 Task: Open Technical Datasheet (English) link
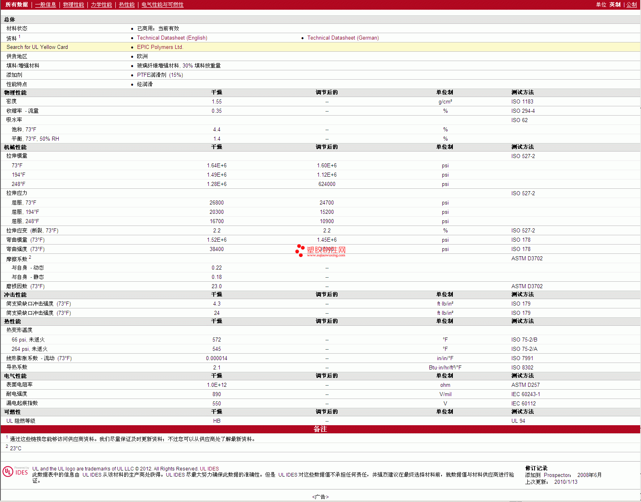[172, 38]
